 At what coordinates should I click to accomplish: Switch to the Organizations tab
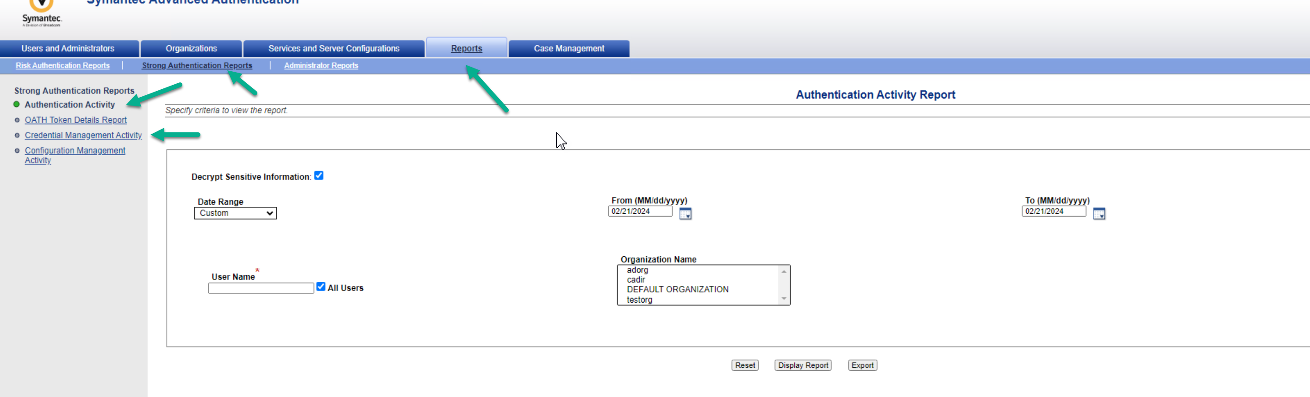click(191, 49)
